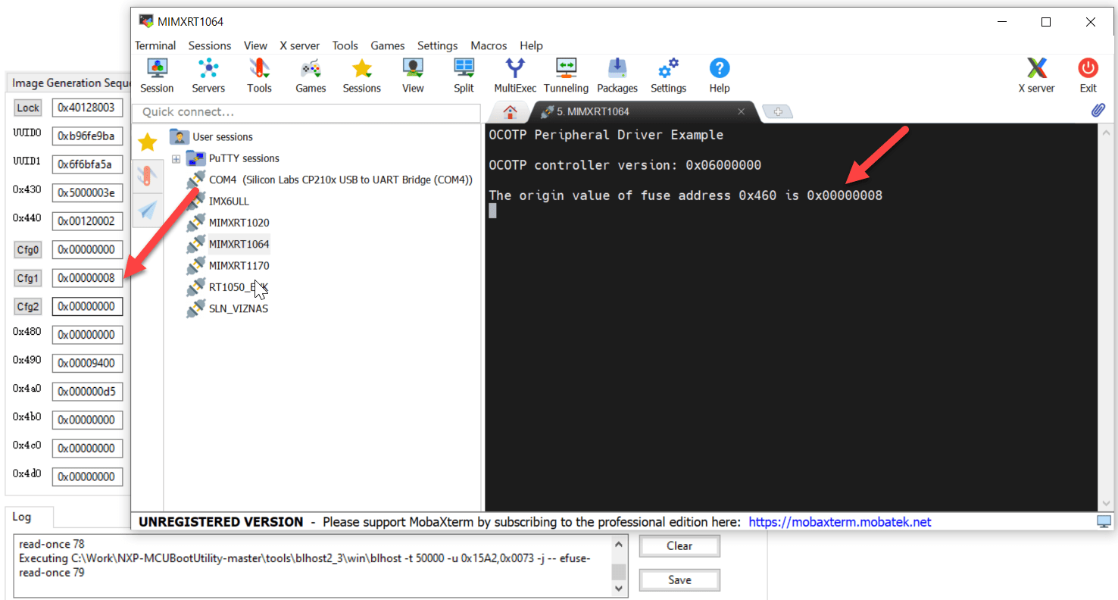Image resolution: width=1118 pixels, height=600 pixels.
Task: Click the Clear button in background window
Action: [679, 546]
